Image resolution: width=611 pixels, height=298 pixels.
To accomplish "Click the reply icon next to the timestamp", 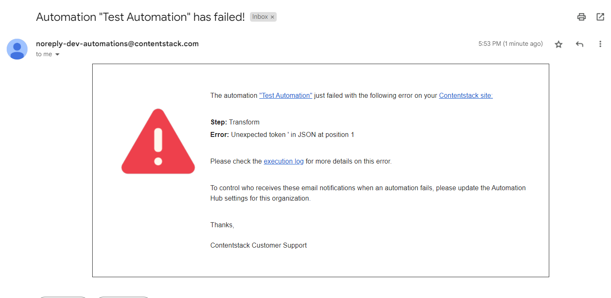I will pyautogui.click(x=579, y=44).
